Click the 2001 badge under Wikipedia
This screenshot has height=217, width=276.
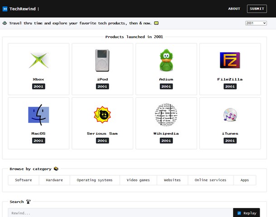click(x=166, y=141)
